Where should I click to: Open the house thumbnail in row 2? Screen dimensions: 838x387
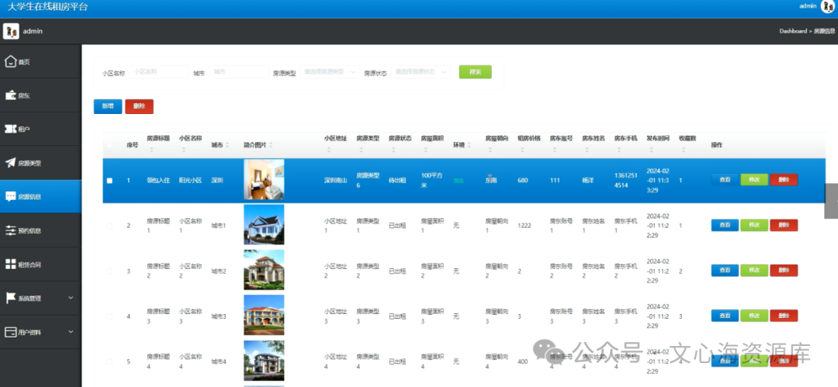264,224
